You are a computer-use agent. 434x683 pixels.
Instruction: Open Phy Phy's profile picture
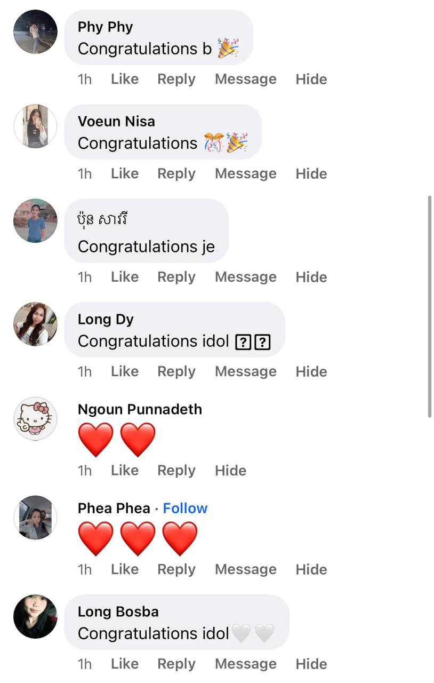[35, 32]
